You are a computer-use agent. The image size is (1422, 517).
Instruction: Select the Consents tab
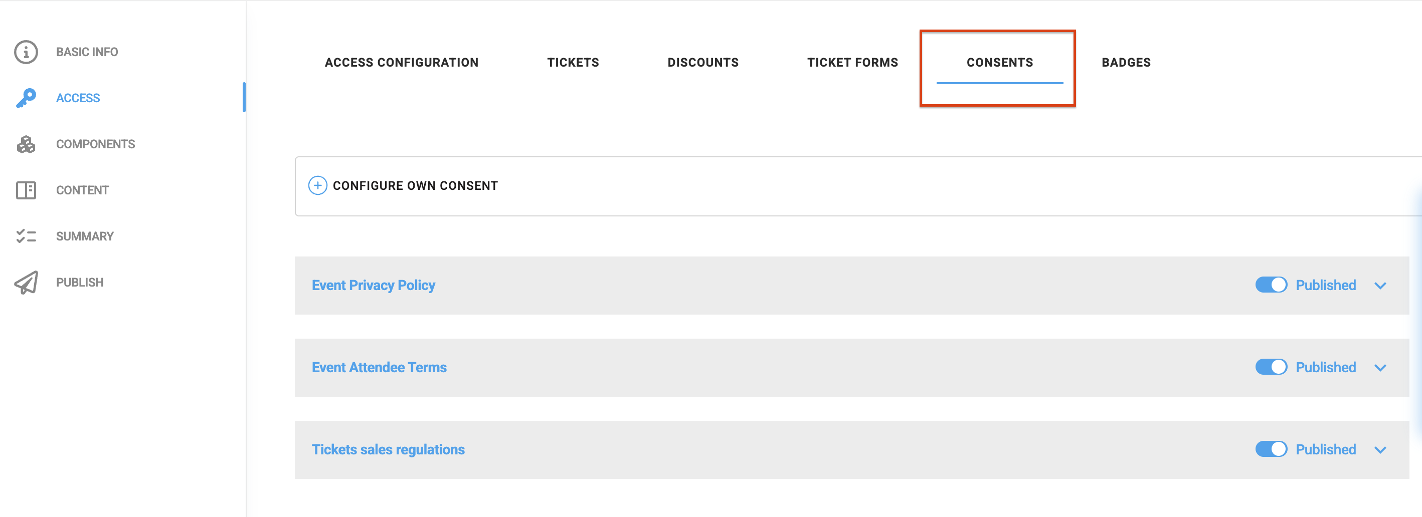(x=1000, y=62)
